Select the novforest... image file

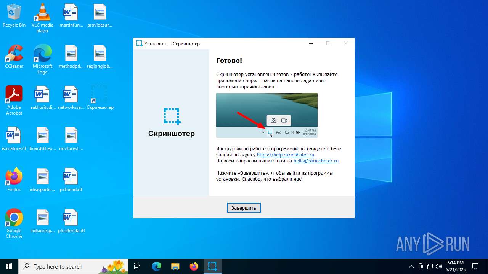pyautogui.click(x=71, y=139)
